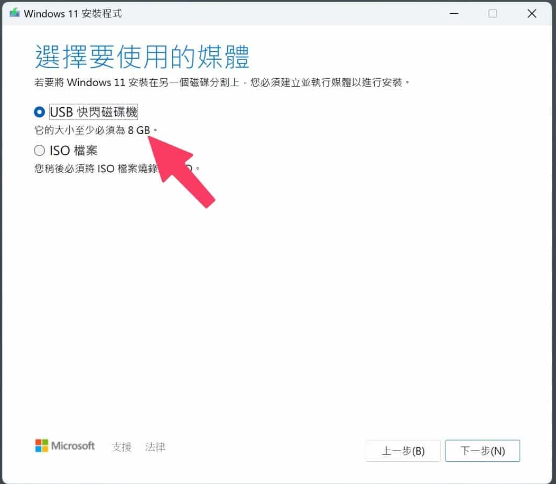The width and height of the screenshot is (556, 484).
Task: Open the 支援 link
Action: click(x=122, y=447)
